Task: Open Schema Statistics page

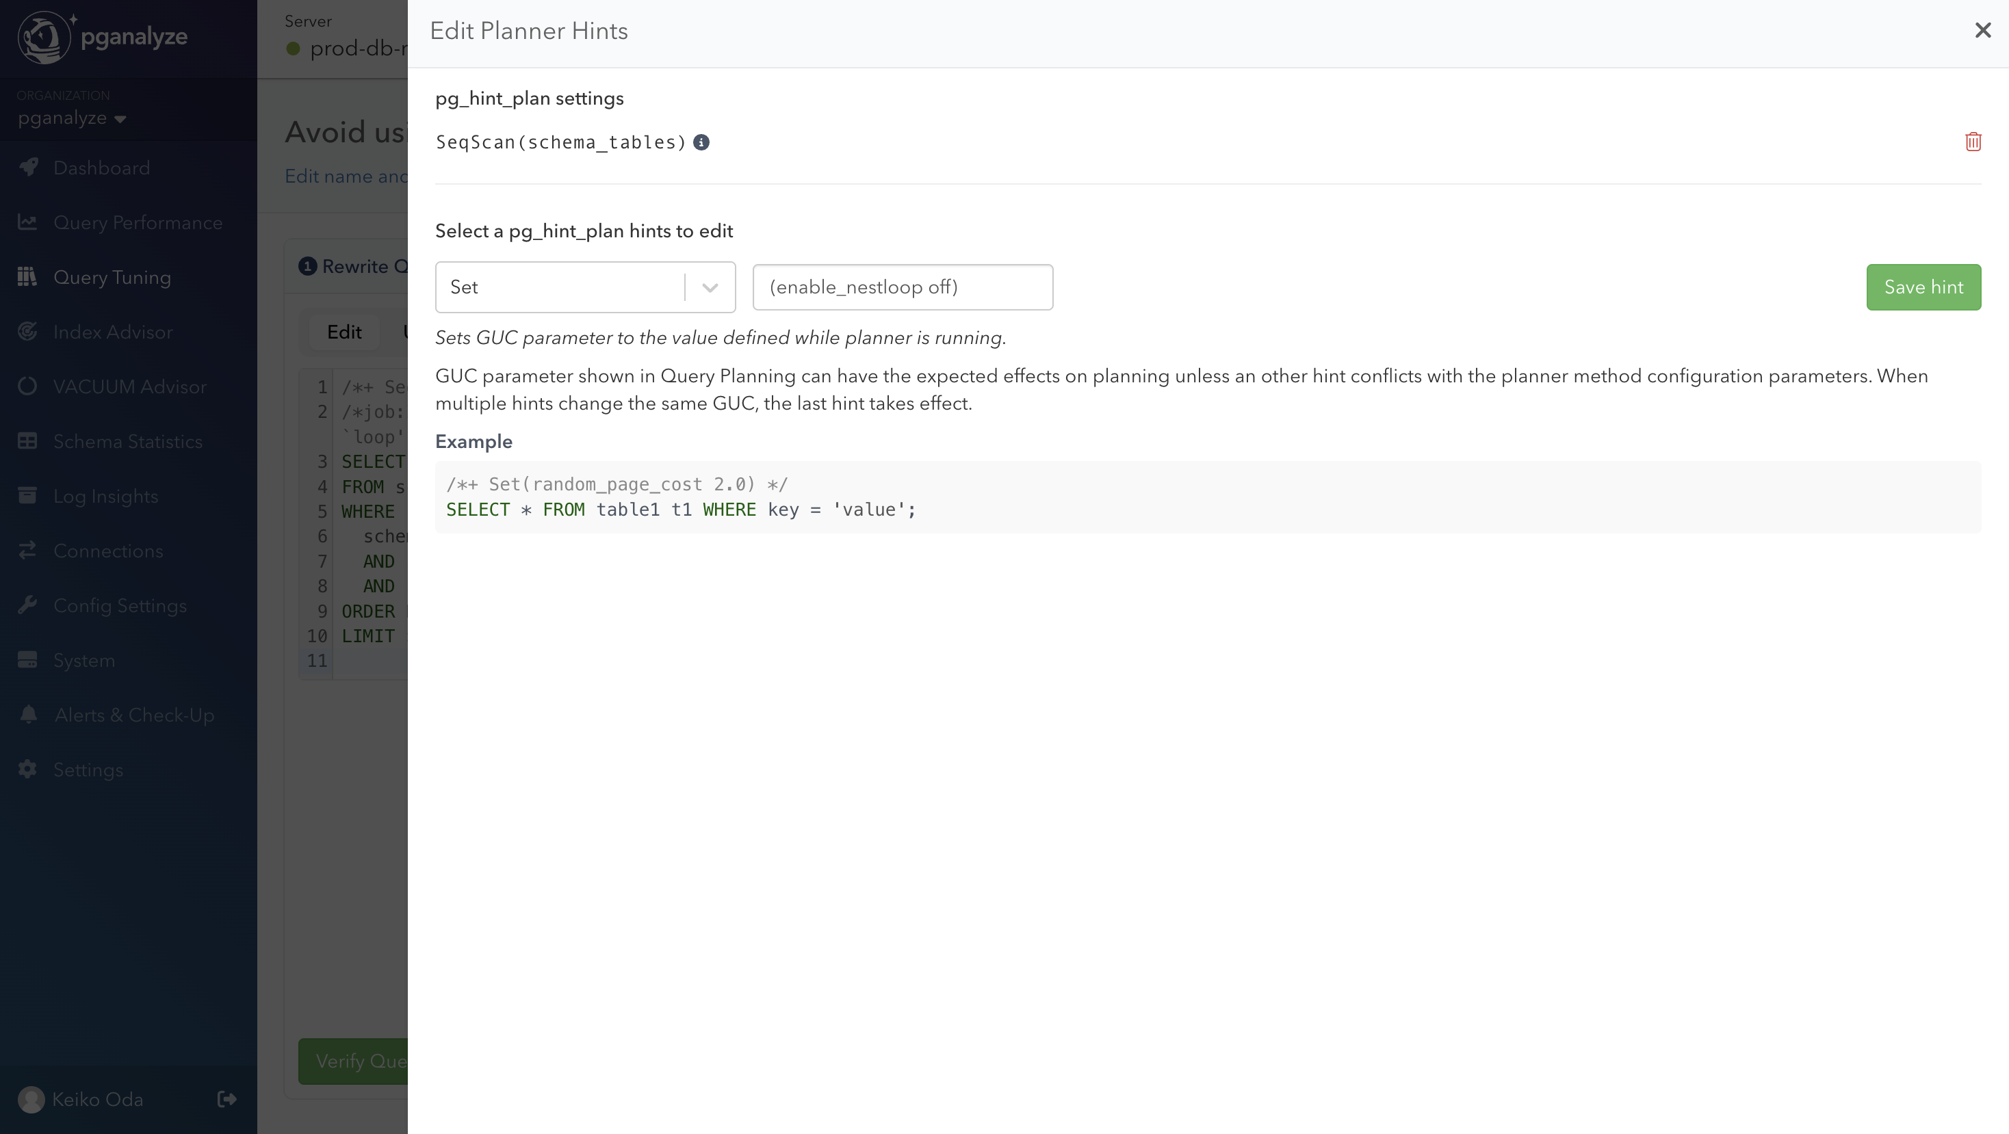Action: click(128, 441)
